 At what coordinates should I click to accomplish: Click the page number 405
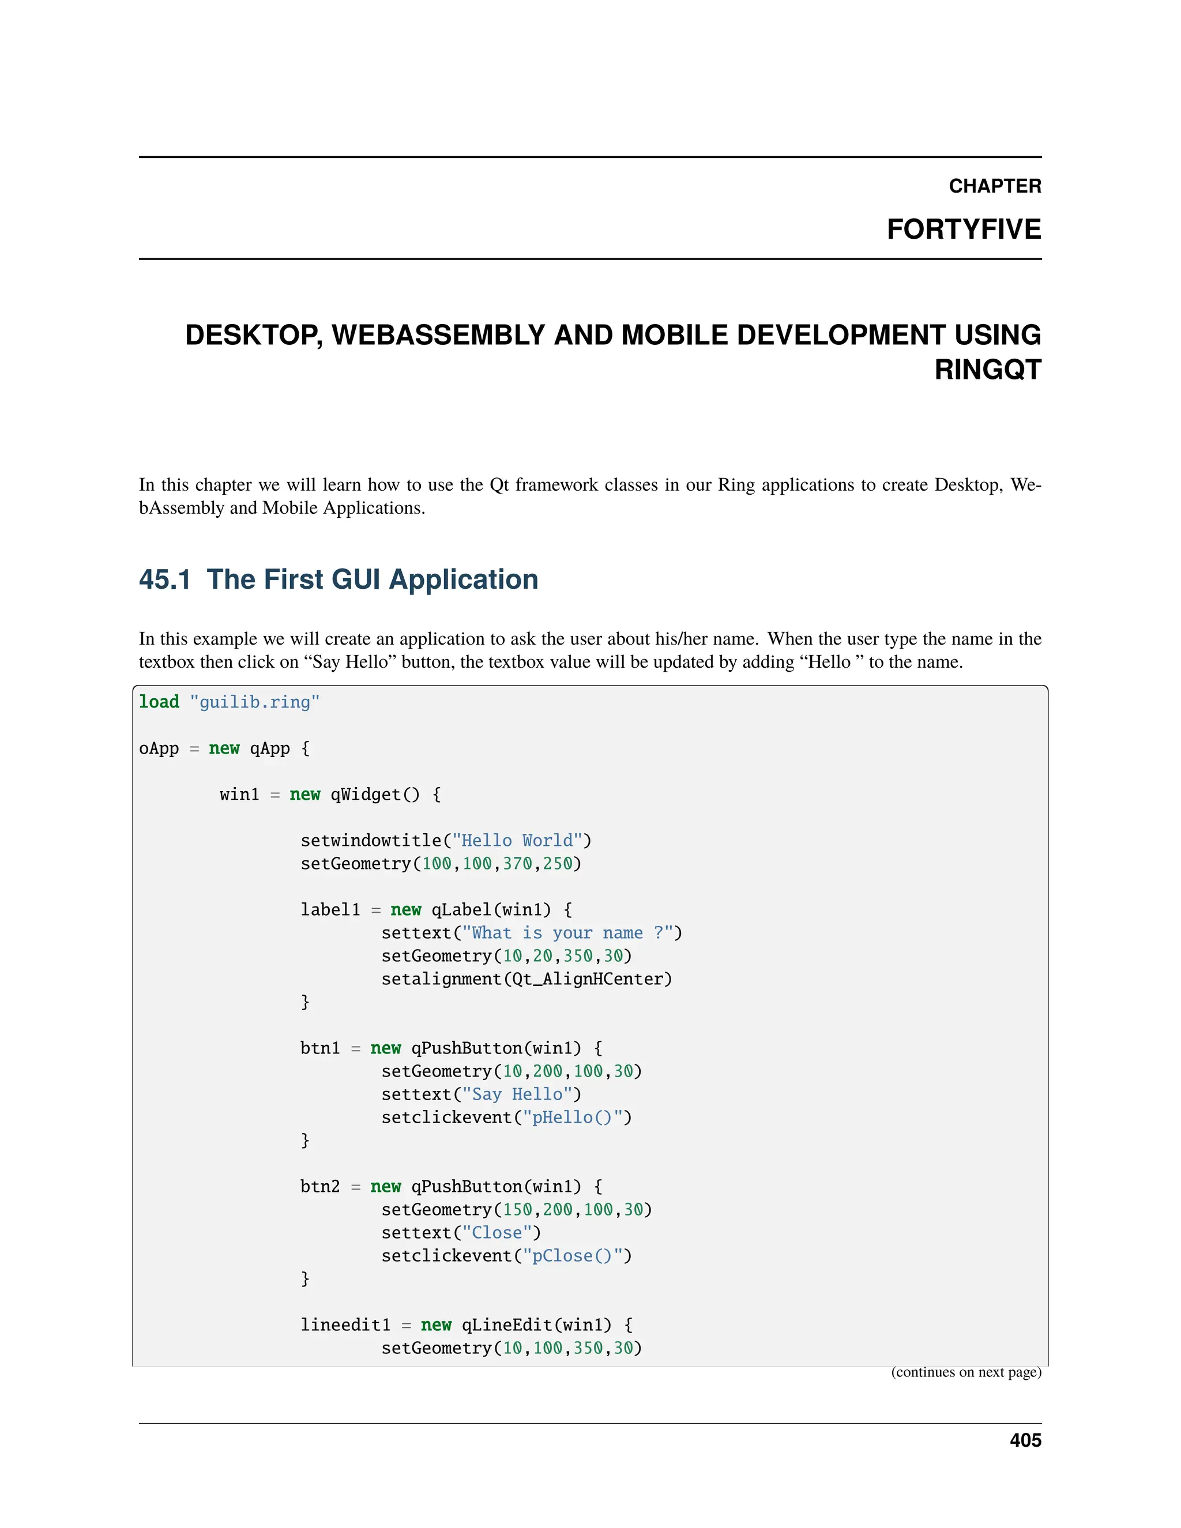1025,1440
